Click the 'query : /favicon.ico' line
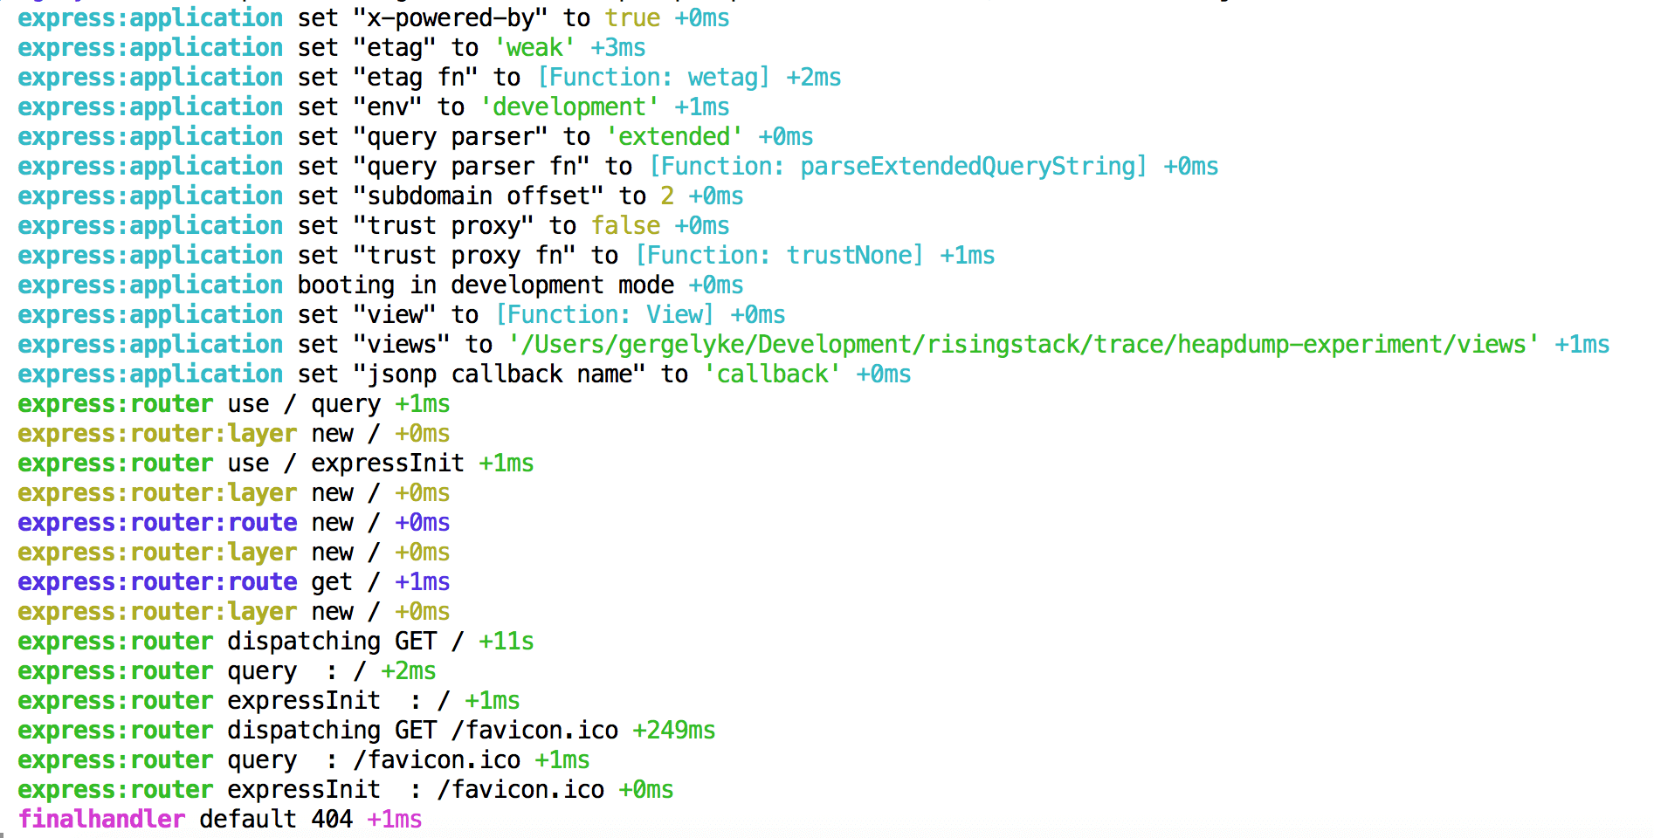 coord(304,760)
